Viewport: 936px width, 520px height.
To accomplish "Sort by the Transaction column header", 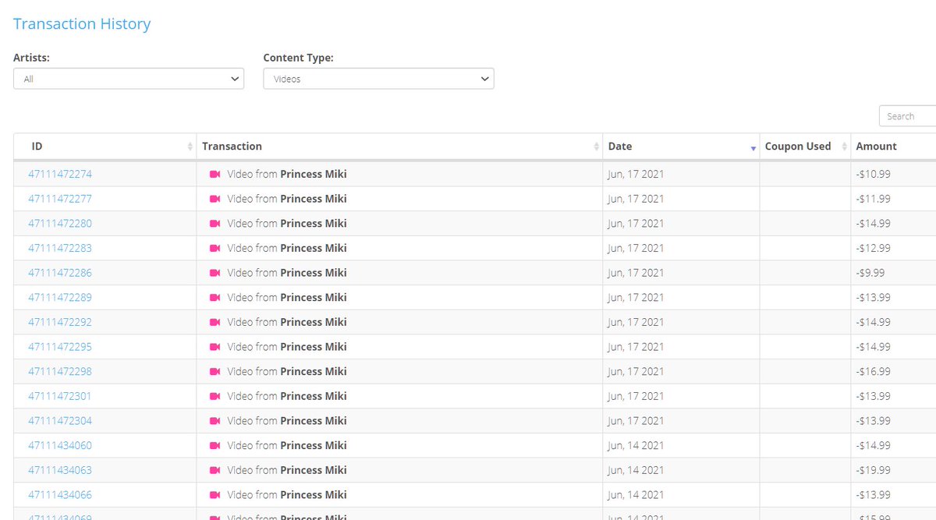I will pyautogui.click(x=399, y=147).
